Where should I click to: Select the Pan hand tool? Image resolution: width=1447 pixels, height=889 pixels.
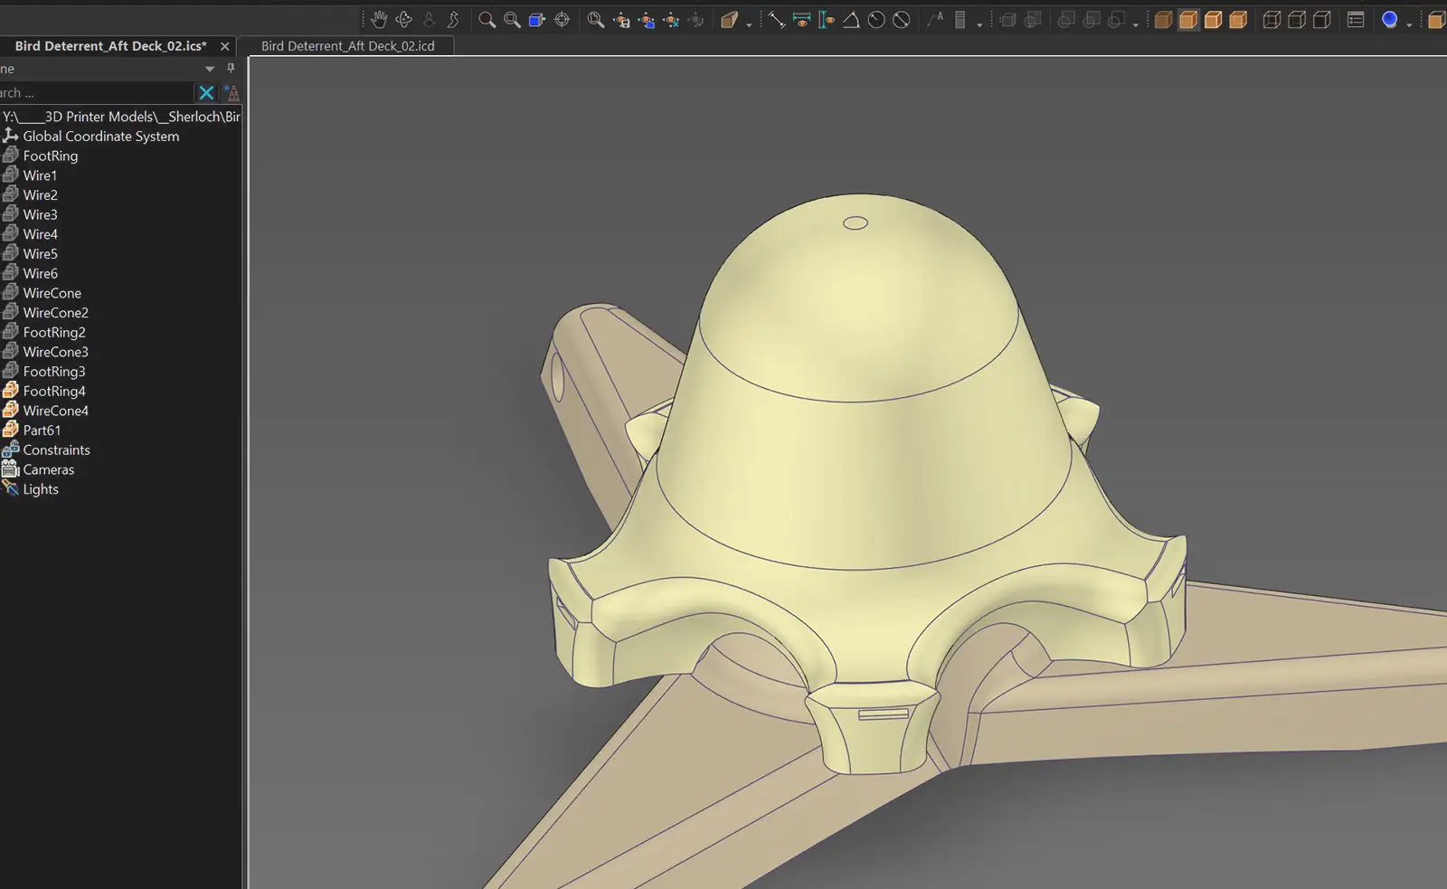(379, 20)
